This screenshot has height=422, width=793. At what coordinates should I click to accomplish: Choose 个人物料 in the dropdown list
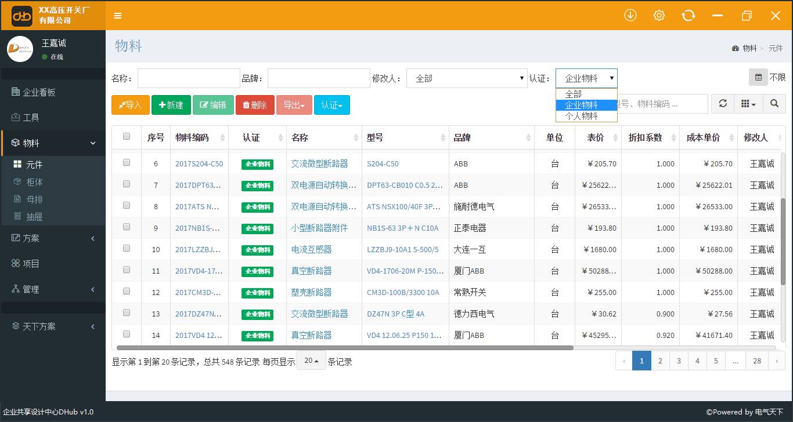586,116
